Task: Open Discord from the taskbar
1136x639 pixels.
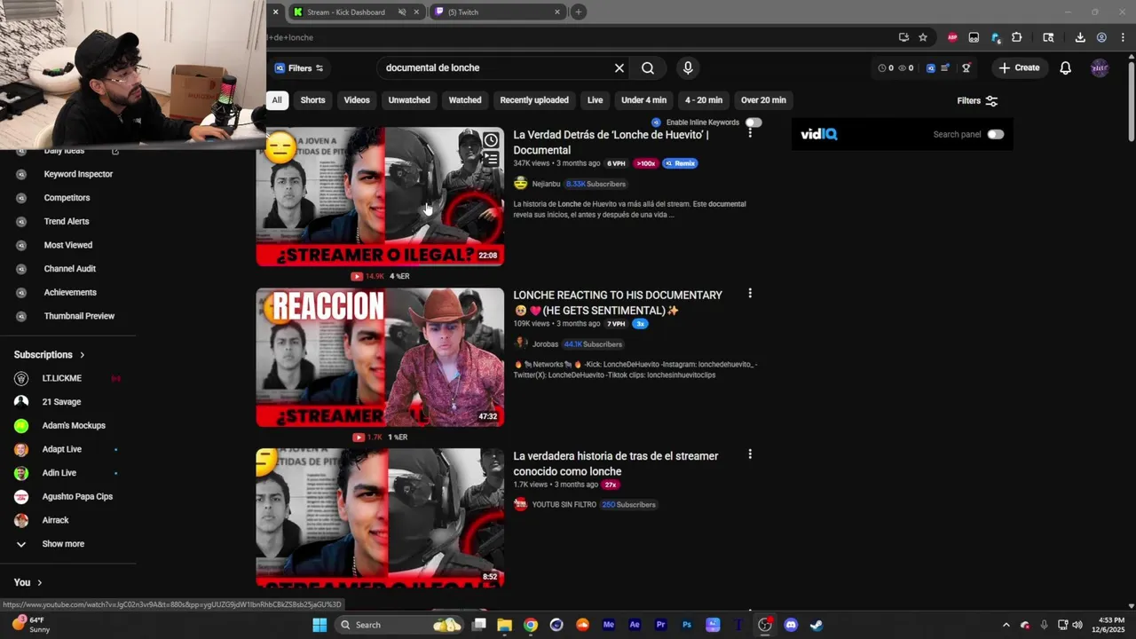Action: click(791, 625)
